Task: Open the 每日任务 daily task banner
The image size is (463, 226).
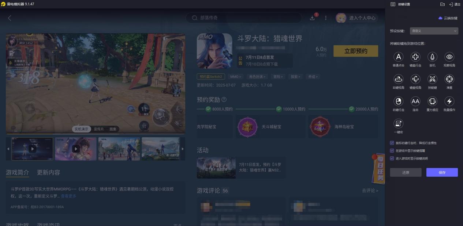Action: [378, 168]
